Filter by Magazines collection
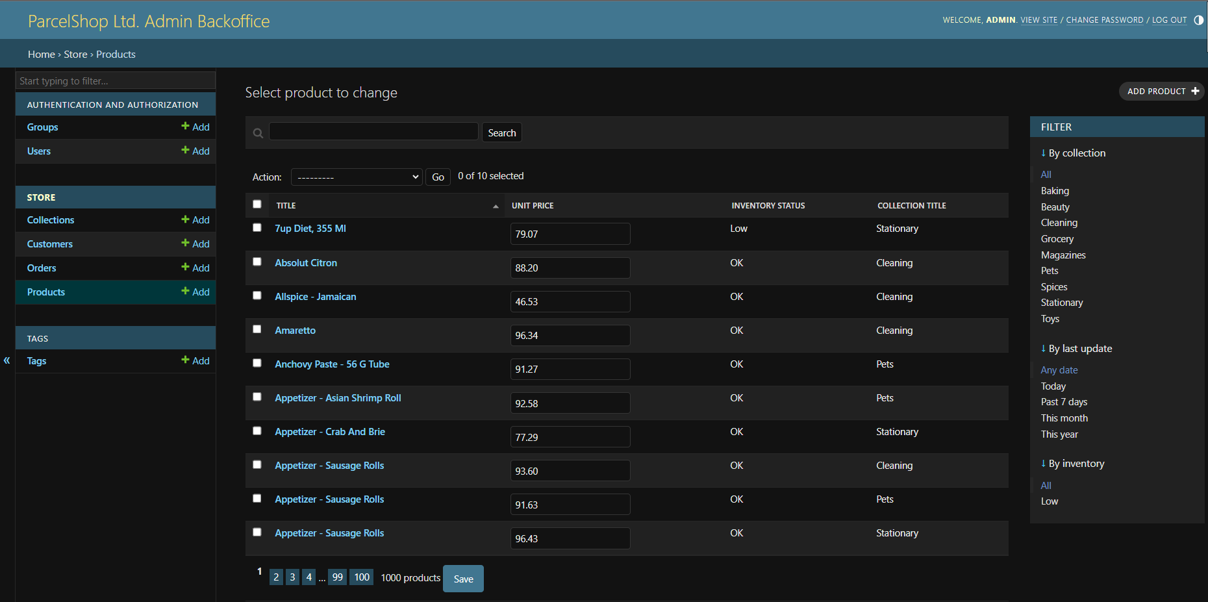The width and height of the screenshot is (1208, 602). tap(1063, 255)
